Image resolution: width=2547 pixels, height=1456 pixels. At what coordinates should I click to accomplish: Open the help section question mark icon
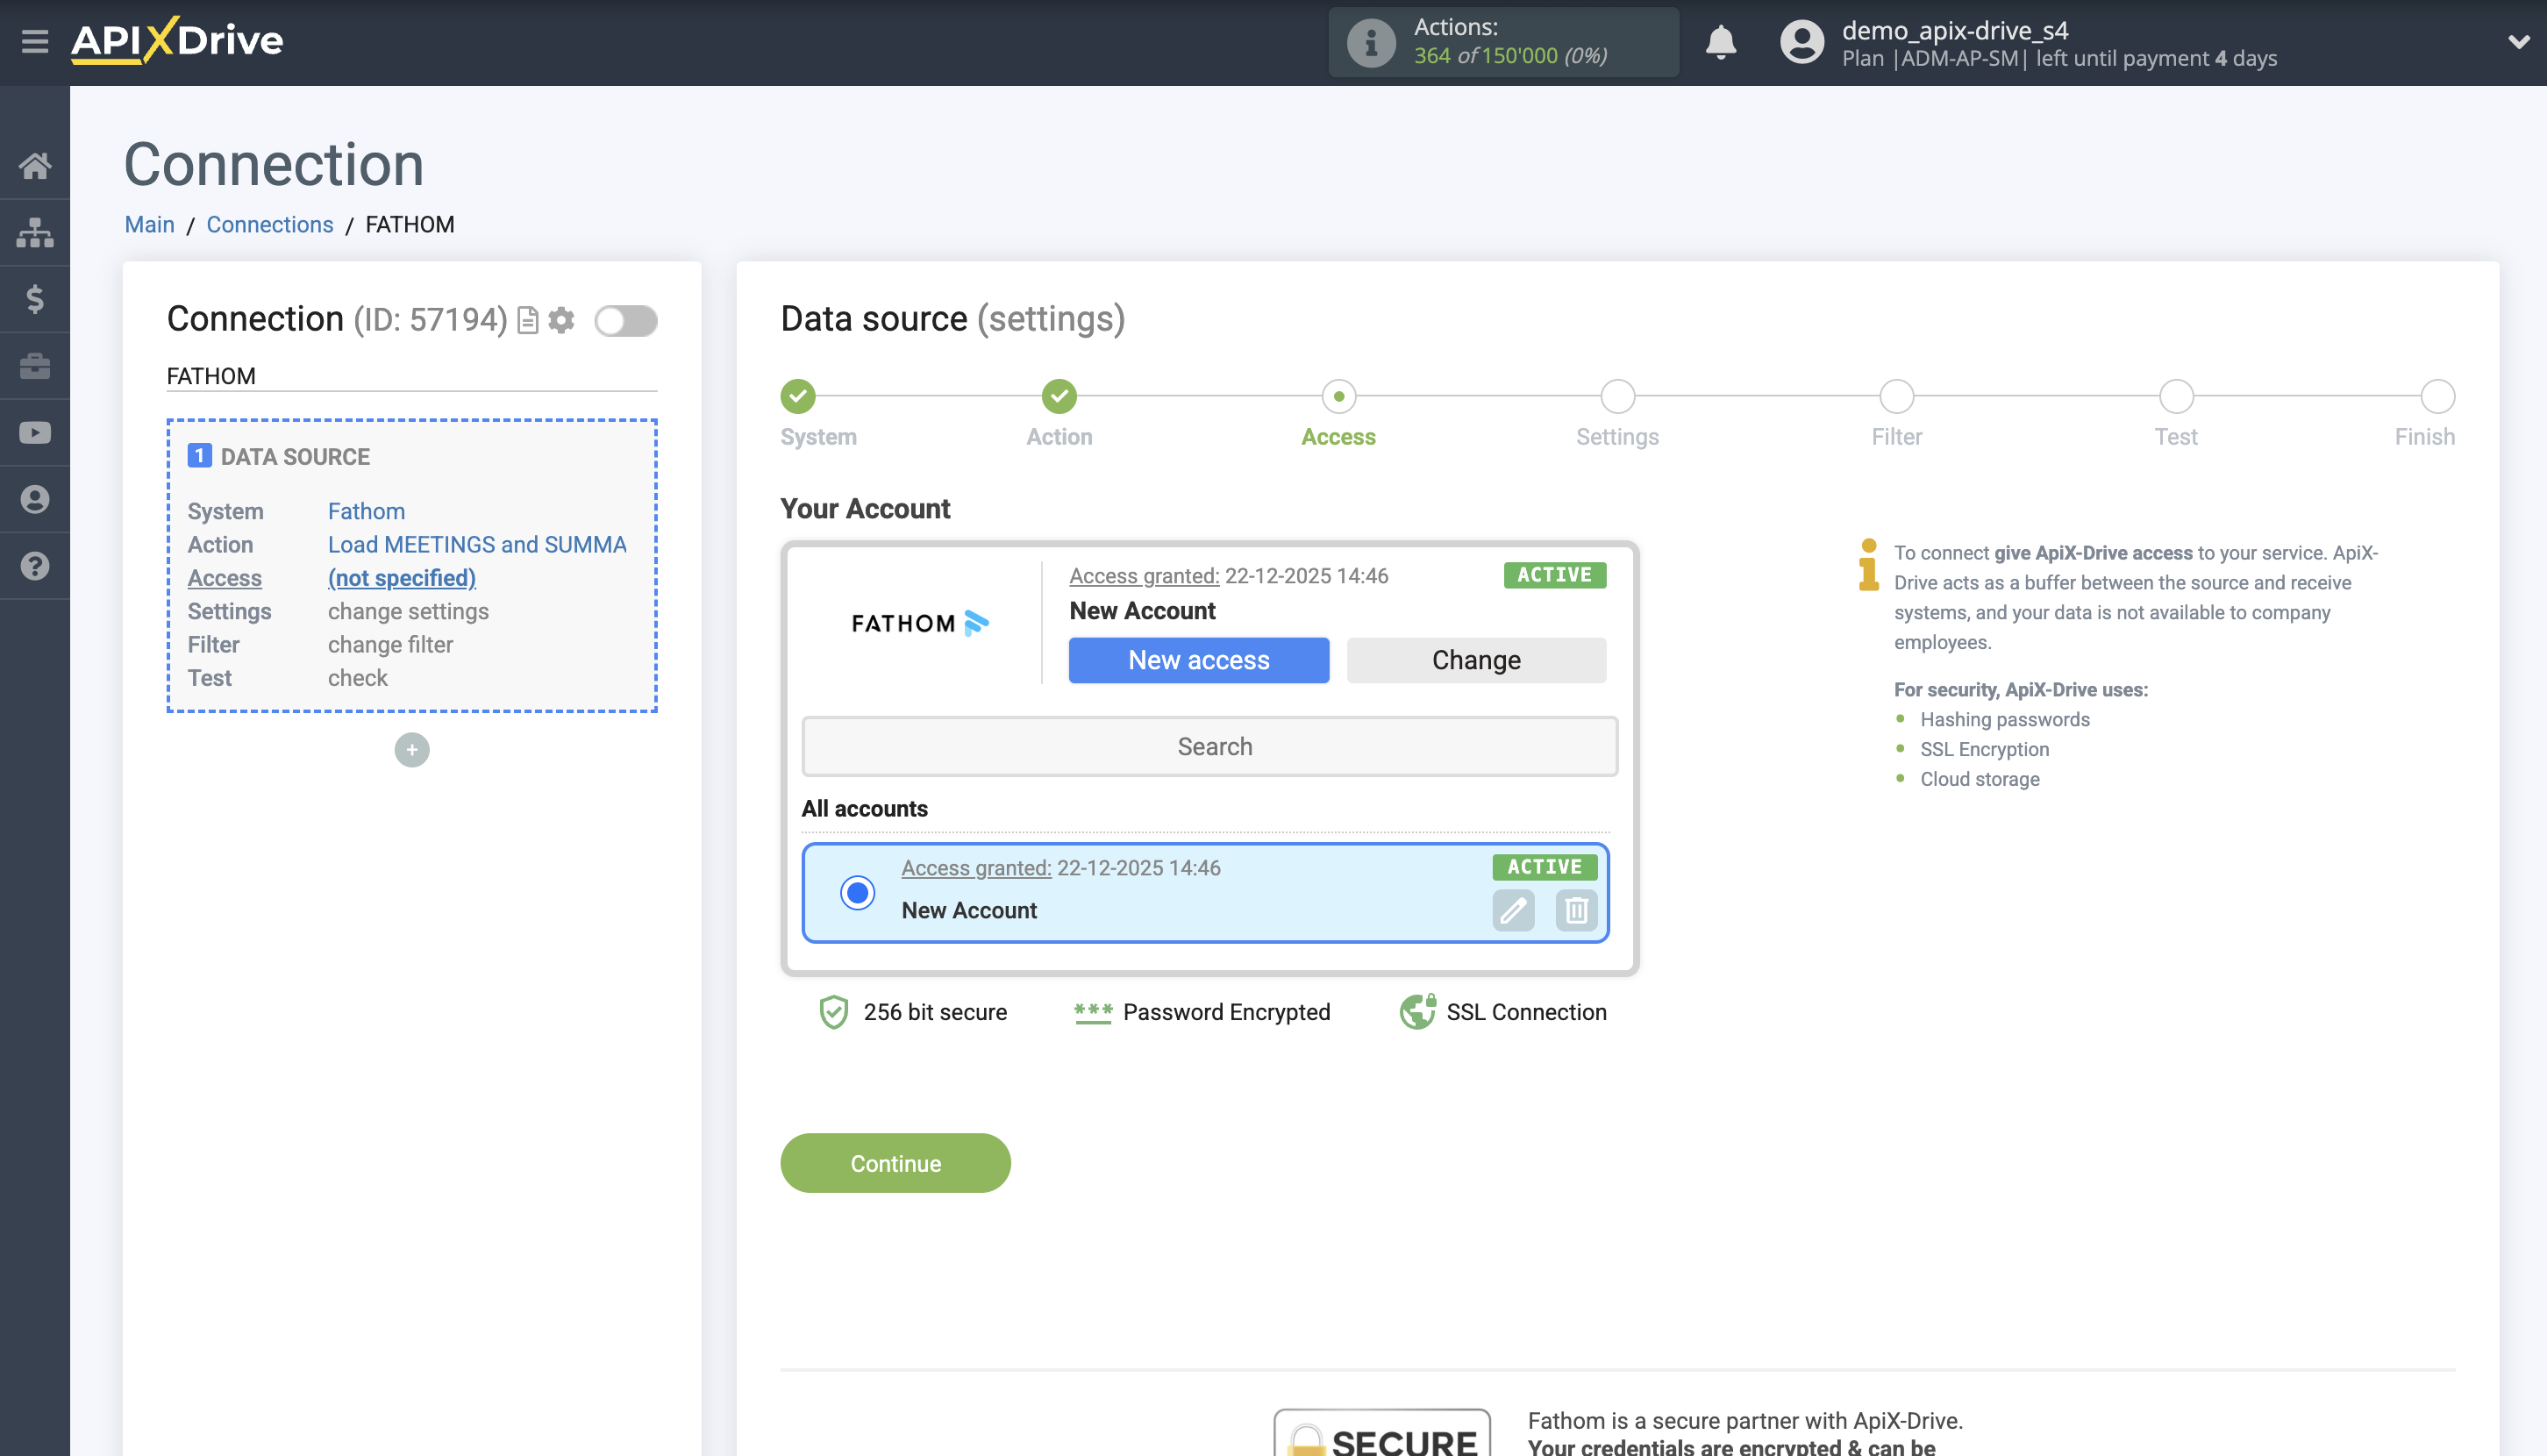(35, 565)
